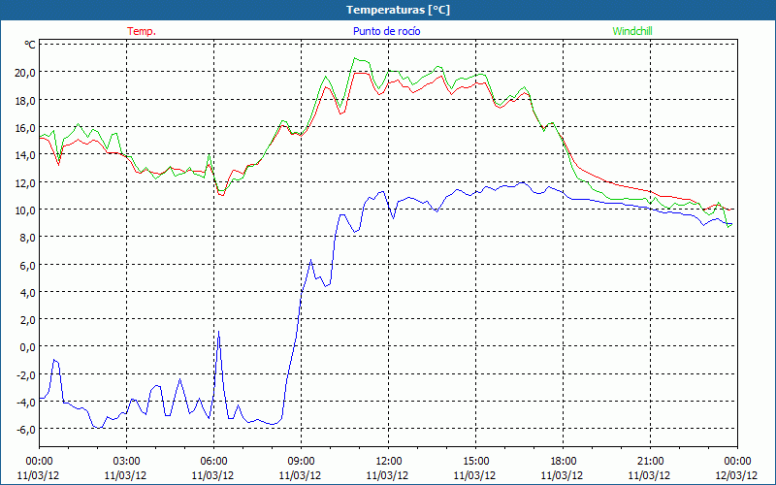This screenshot has height=485, width=776.
Task: Click the '03:00' time axis label
Action: click(x=127, y=462)
